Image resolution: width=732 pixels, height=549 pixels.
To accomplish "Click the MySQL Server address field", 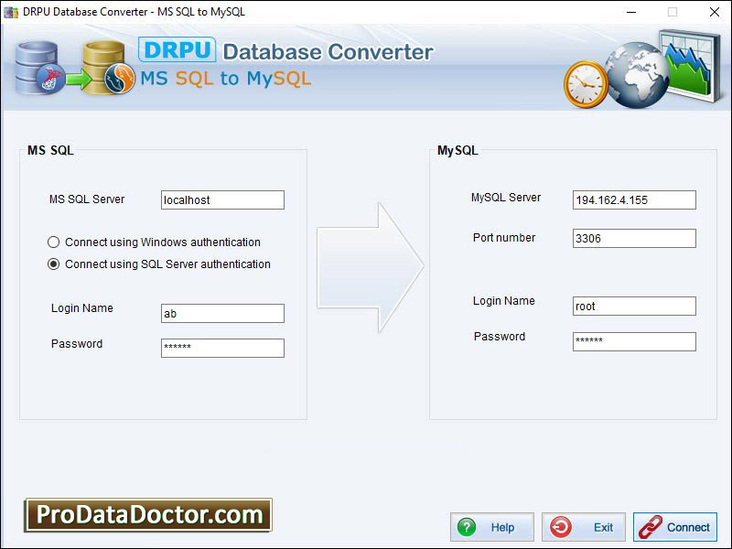I will (x=634, y=199).
